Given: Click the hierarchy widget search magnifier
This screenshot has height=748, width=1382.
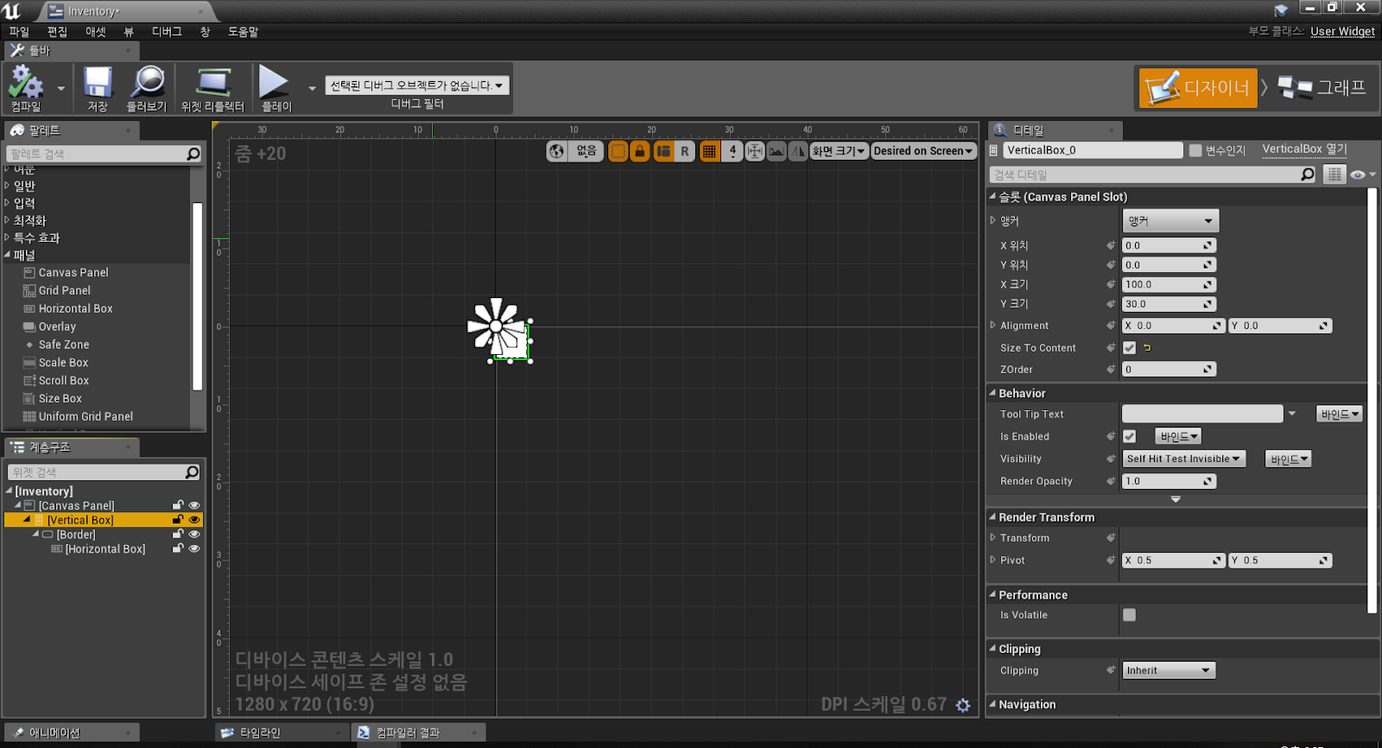Looking at the screenshot, I should pyautogui.click(x=192, y=472).
